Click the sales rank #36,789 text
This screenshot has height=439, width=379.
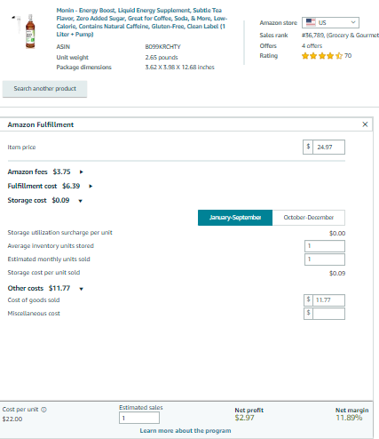313,36
